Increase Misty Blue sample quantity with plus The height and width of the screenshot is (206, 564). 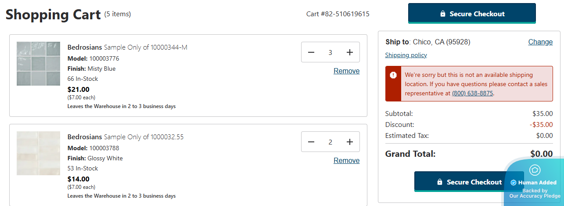click(350, 52)
